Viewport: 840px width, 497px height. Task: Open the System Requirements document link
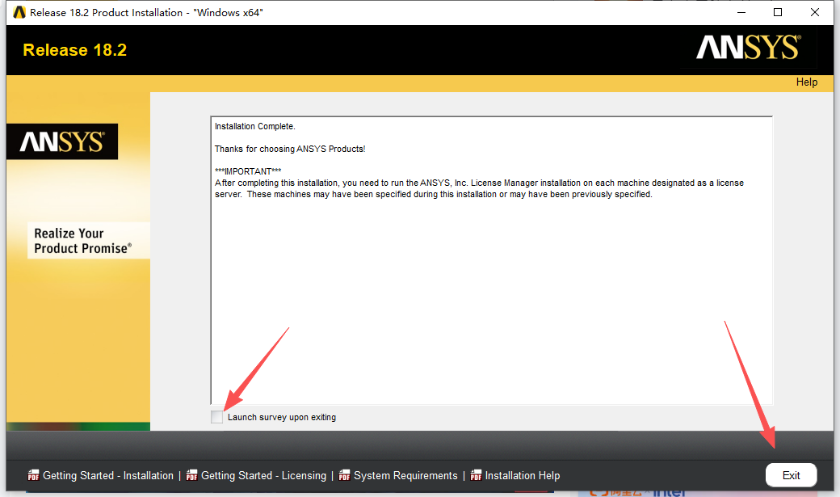[405, 475]
